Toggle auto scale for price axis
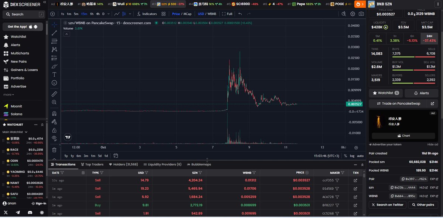This screenshot has width=443, height=218. tap(360, 156)
